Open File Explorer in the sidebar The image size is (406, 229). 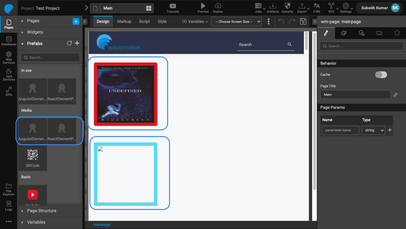(x=9, y=189)
